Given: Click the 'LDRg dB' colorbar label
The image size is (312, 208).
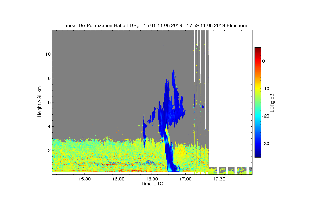Looking at the screenshot, I should (x=272, y=102).
